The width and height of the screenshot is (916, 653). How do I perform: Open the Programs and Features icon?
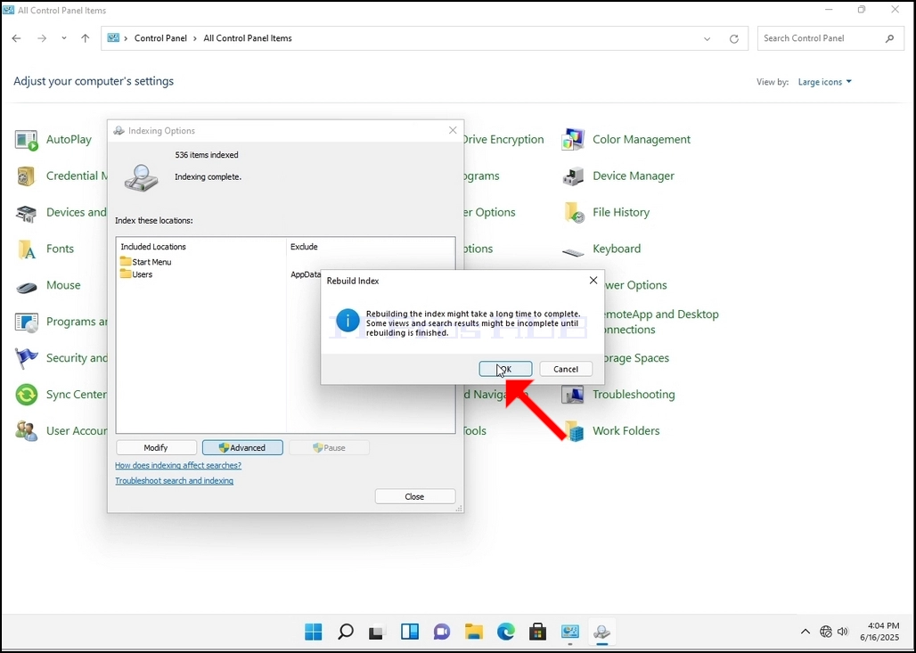(x=27, y=322)
